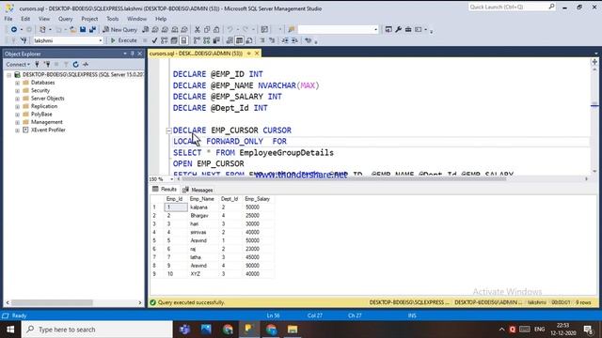Viewport: 602px width, 338px height.
Task: Open the 150 % zoom level dropdown
Action: point(171,179)
